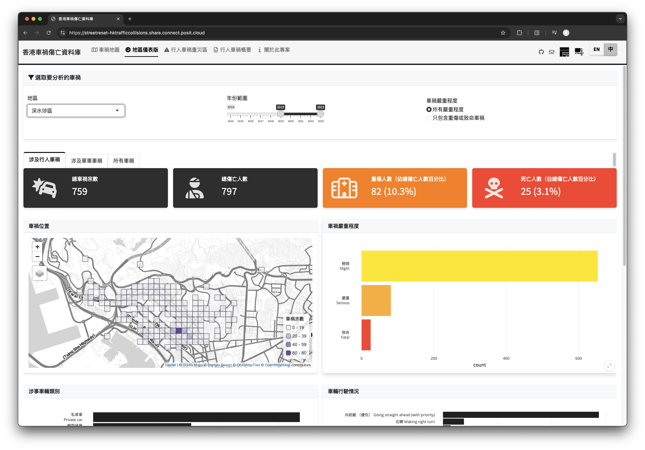Switch to the 所有車禍 tab

[123, 160]
